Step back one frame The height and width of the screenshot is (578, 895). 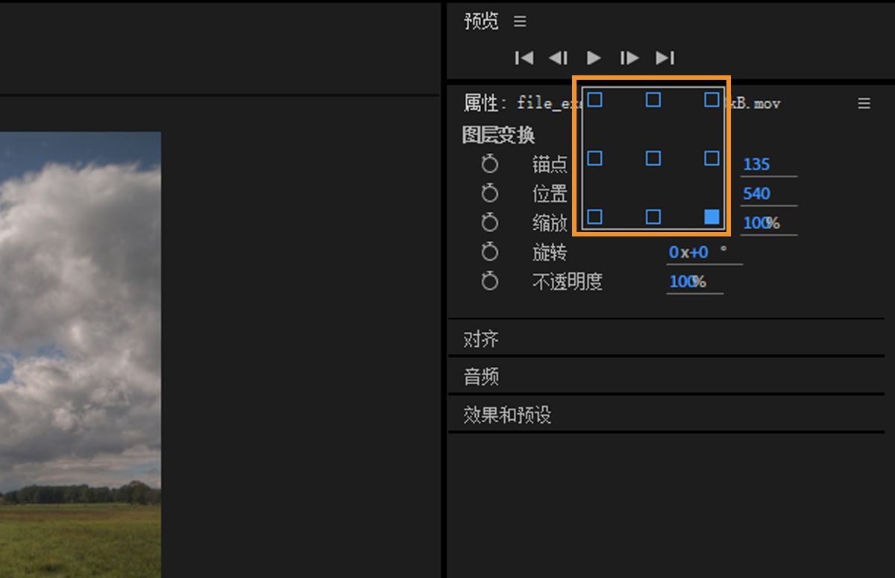point(558,57)
